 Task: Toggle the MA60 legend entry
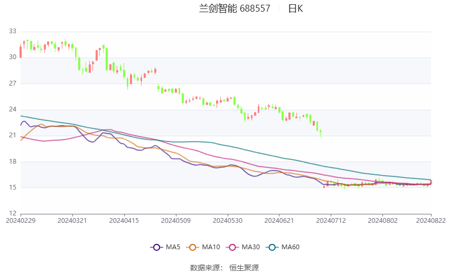(283, 247)
